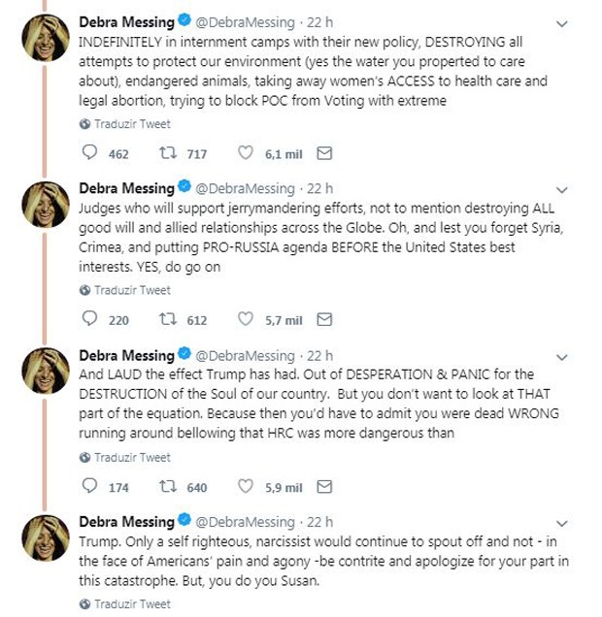Open @DebraMessing handle on first tweet
Image resolution: width=602 pixels, height=617 pixels.
click(245, 22)
